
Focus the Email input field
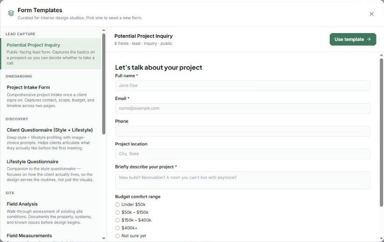(243, 108)
